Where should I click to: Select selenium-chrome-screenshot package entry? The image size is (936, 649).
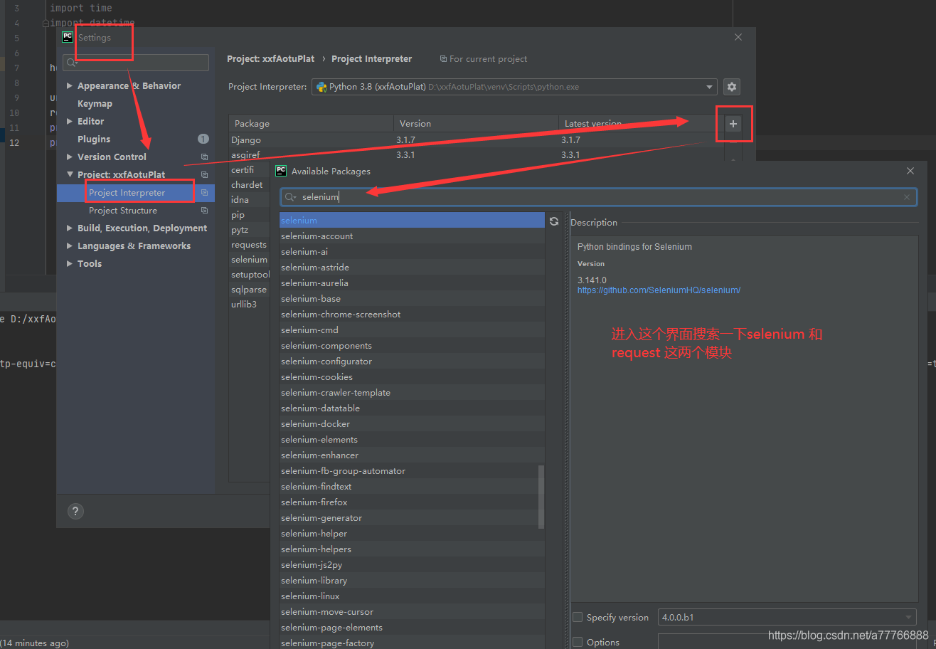click(412, 315)
